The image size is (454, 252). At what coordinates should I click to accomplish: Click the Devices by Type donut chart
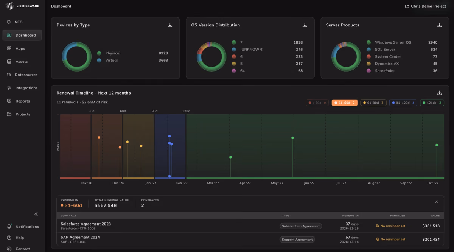pyautogui.click(x=77, y=57)
